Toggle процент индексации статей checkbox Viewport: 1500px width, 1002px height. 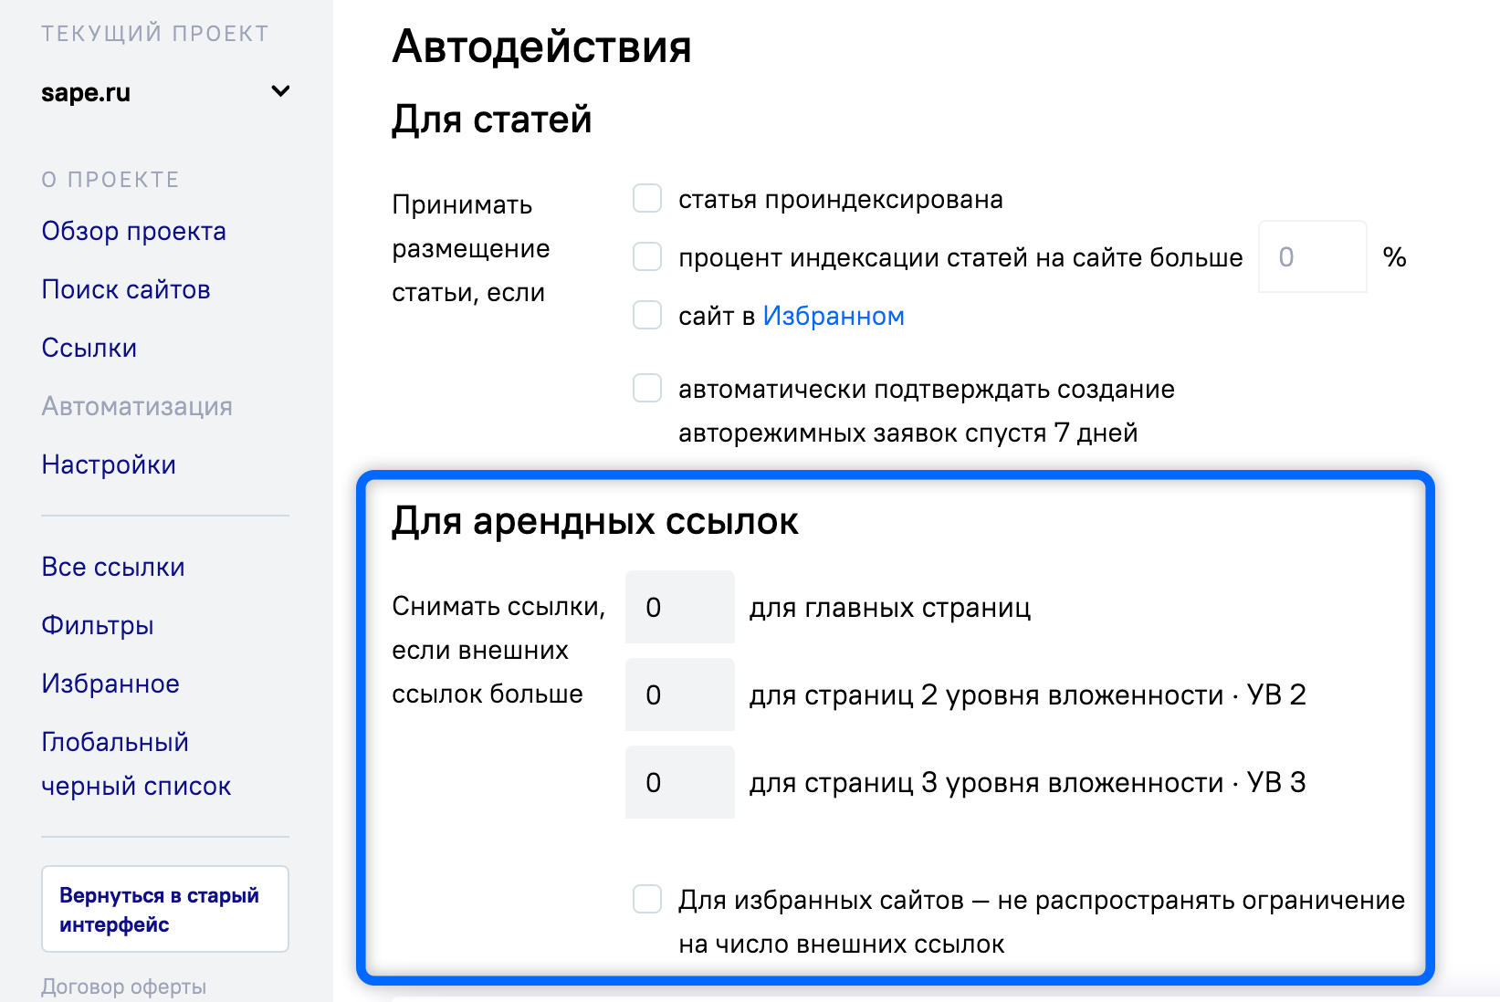647,256
